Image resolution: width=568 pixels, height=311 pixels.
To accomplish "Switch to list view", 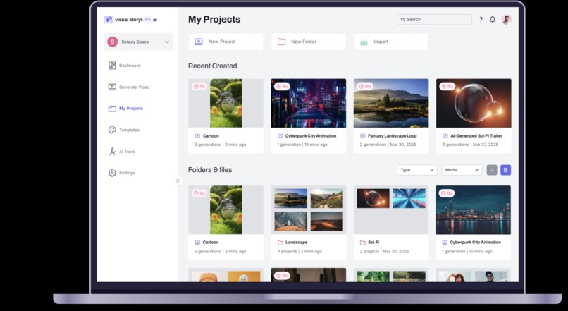I will 492,170.
